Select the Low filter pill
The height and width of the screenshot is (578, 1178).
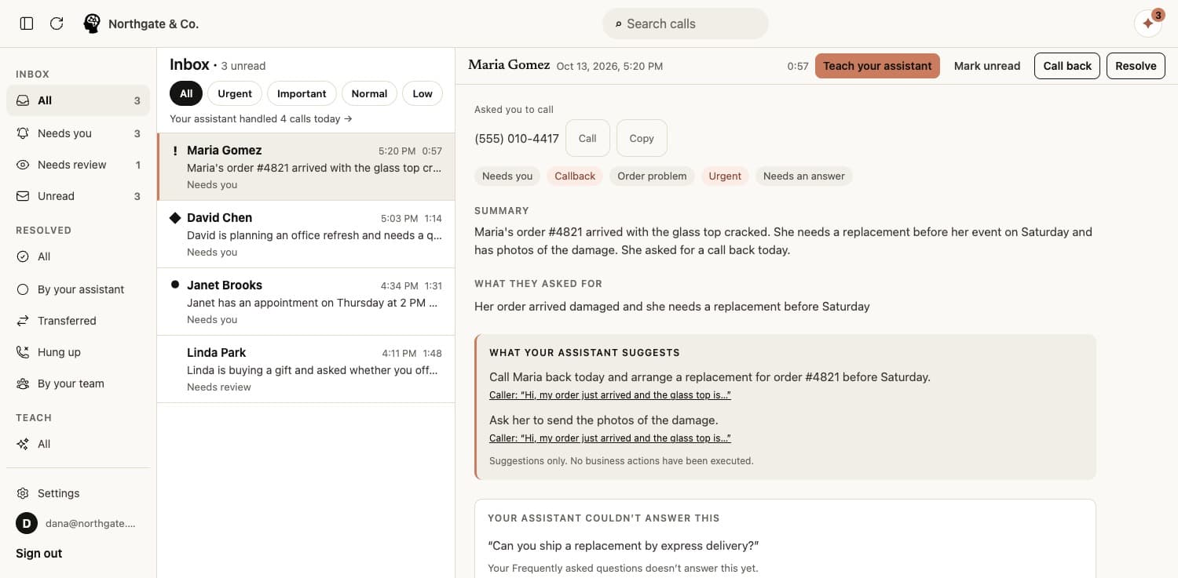tap(423, 93)
